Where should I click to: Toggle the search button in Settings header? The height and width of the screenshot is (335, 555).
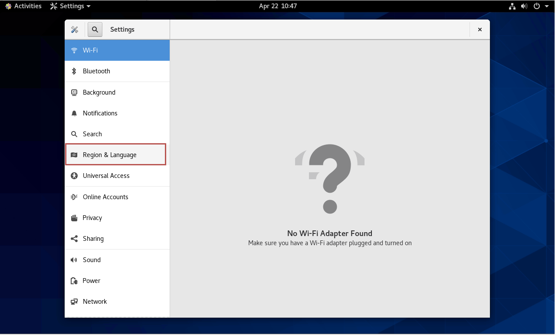[x=95, y=30]
